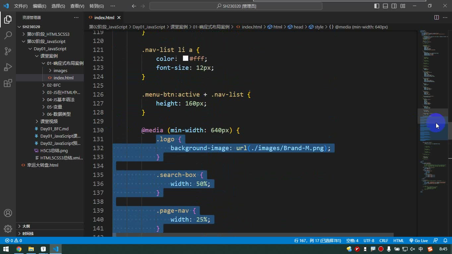452x254 pixels.
Task: Click Go Live in status bar
Action: (419, 241)
